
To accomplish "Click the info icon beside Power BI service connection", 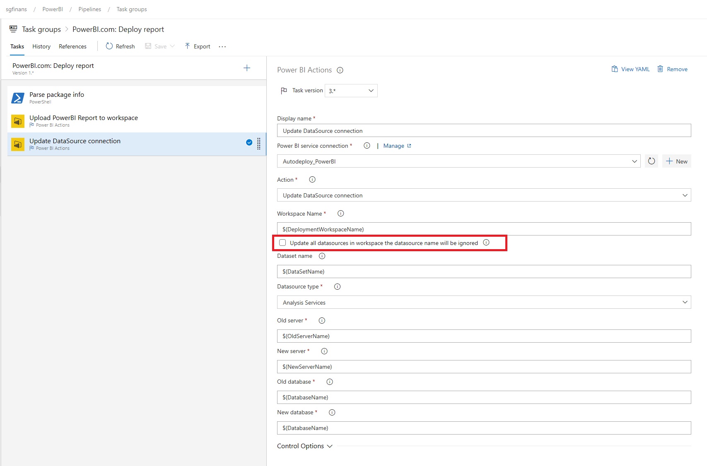I will [367, 145].
